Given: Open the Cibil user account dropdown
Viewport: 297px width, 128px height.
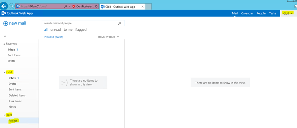Looking at the screenshot, I should pos(288,13).
